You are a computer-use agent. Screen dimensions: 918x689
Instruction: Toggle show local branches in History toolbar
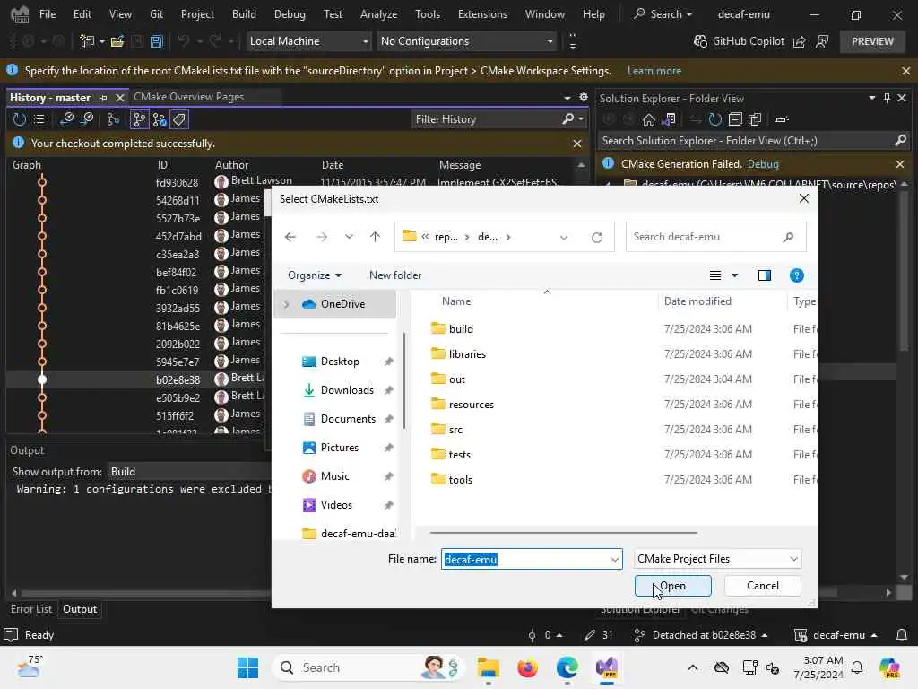139,119
